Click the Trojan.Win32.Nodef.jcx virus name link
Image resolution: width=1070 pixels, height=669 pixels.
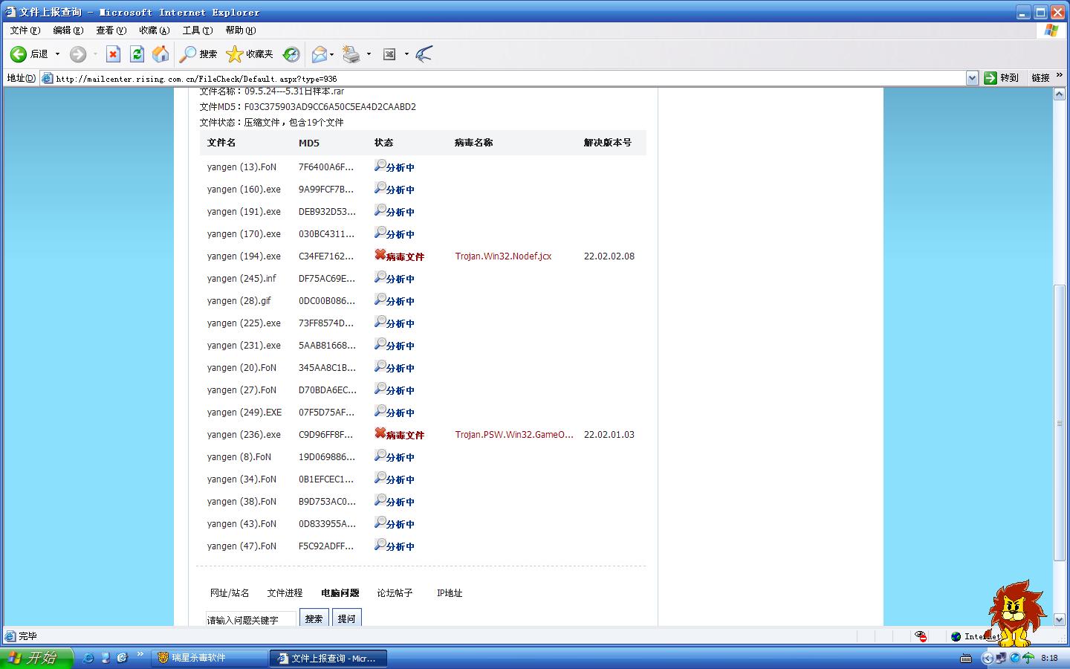coord(503,256)
